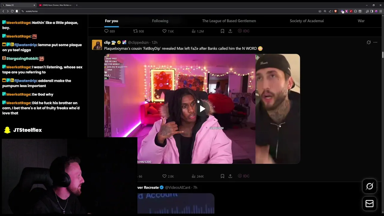Click the verified badge beside ver Recreate
The height and width of the screenshot is (216, 384).
click(x=162, y=187)
